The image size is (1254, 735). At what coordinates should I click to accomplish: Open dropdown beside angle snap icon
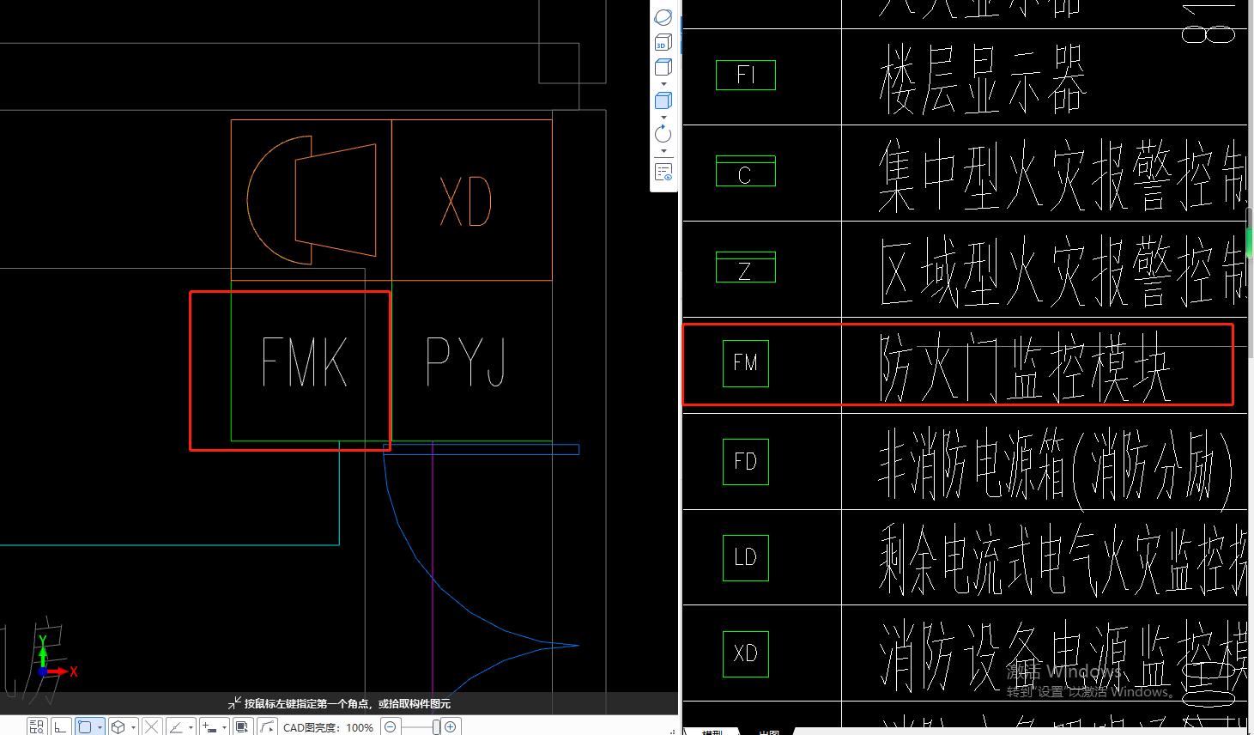(191, 727)
